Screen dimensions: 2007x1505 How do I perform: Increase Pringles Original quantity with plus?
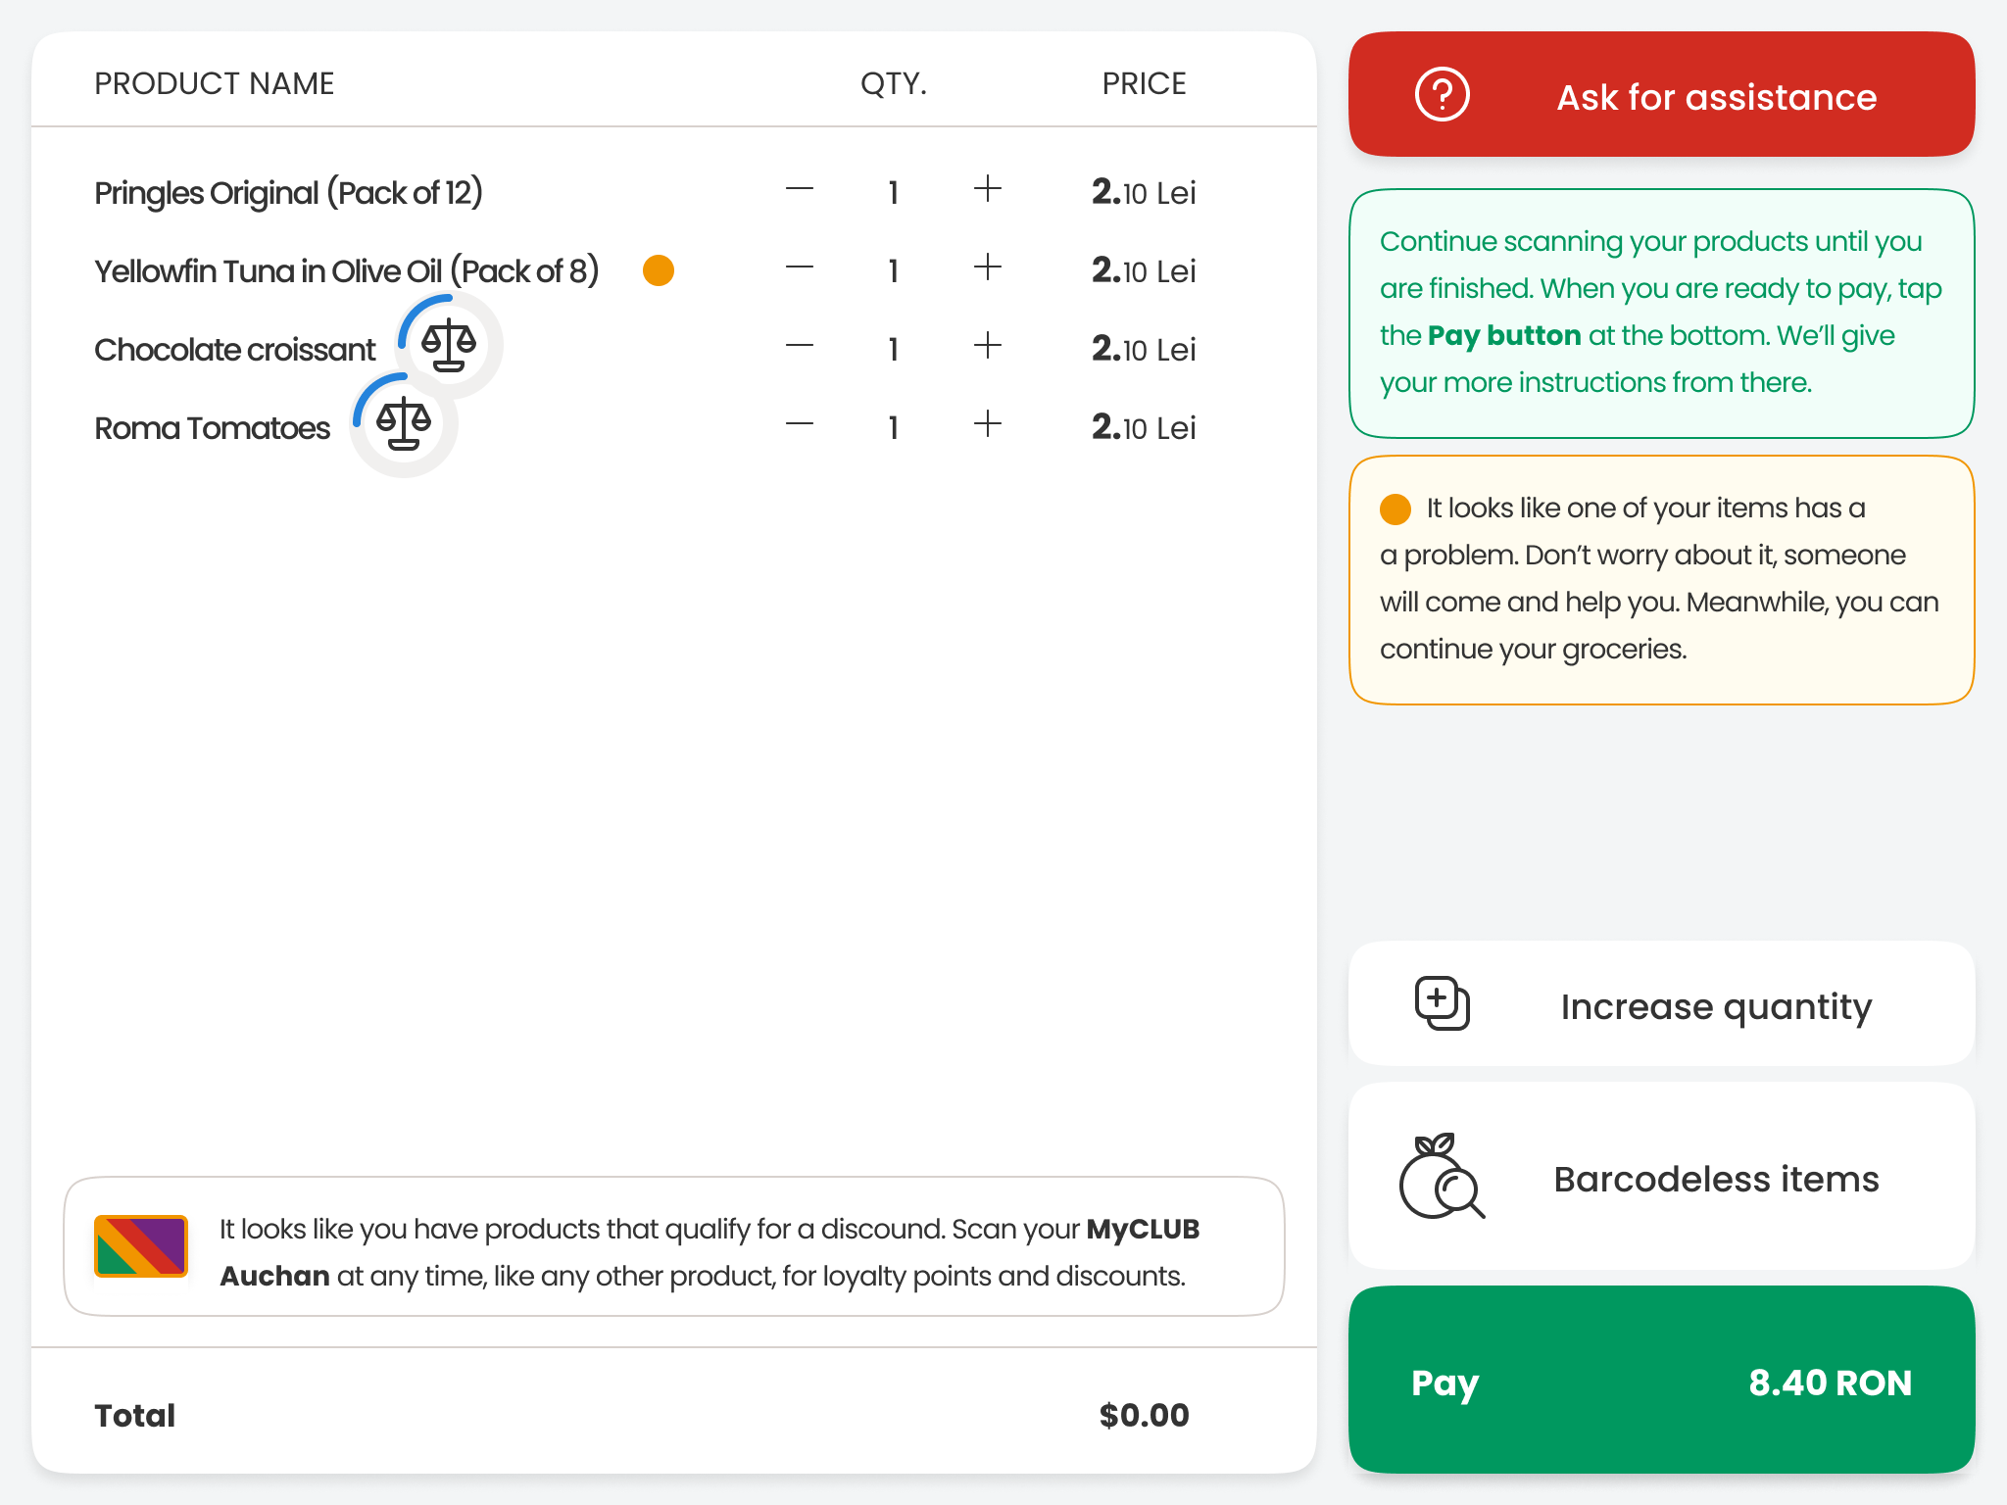(988, 189)
